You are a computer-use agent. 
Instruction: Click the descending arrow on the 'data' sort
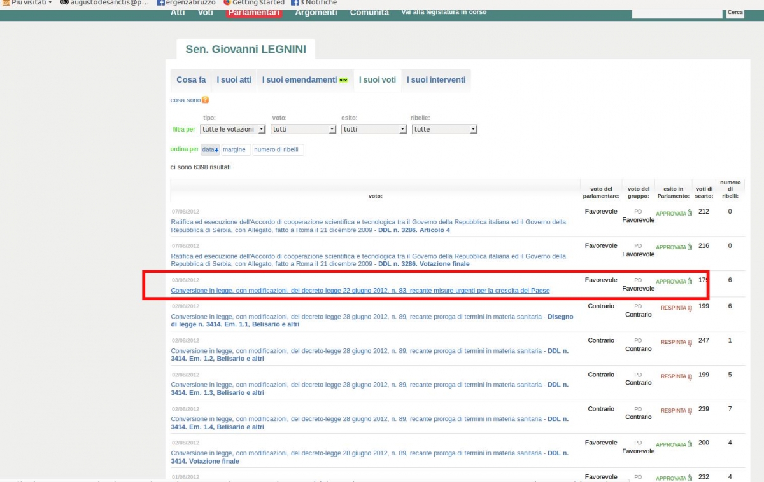coord(216,150)
